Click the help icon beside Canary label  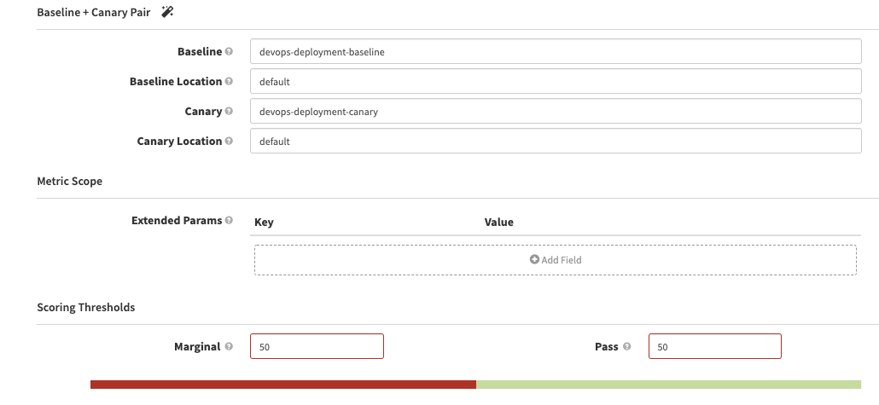pos(229,112)
